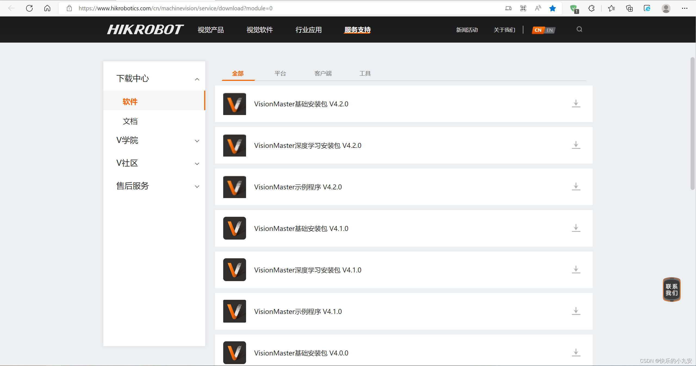Open the 联系我们 floating contact widget
The width and height of the screenshot is (696, 366).
671,289
